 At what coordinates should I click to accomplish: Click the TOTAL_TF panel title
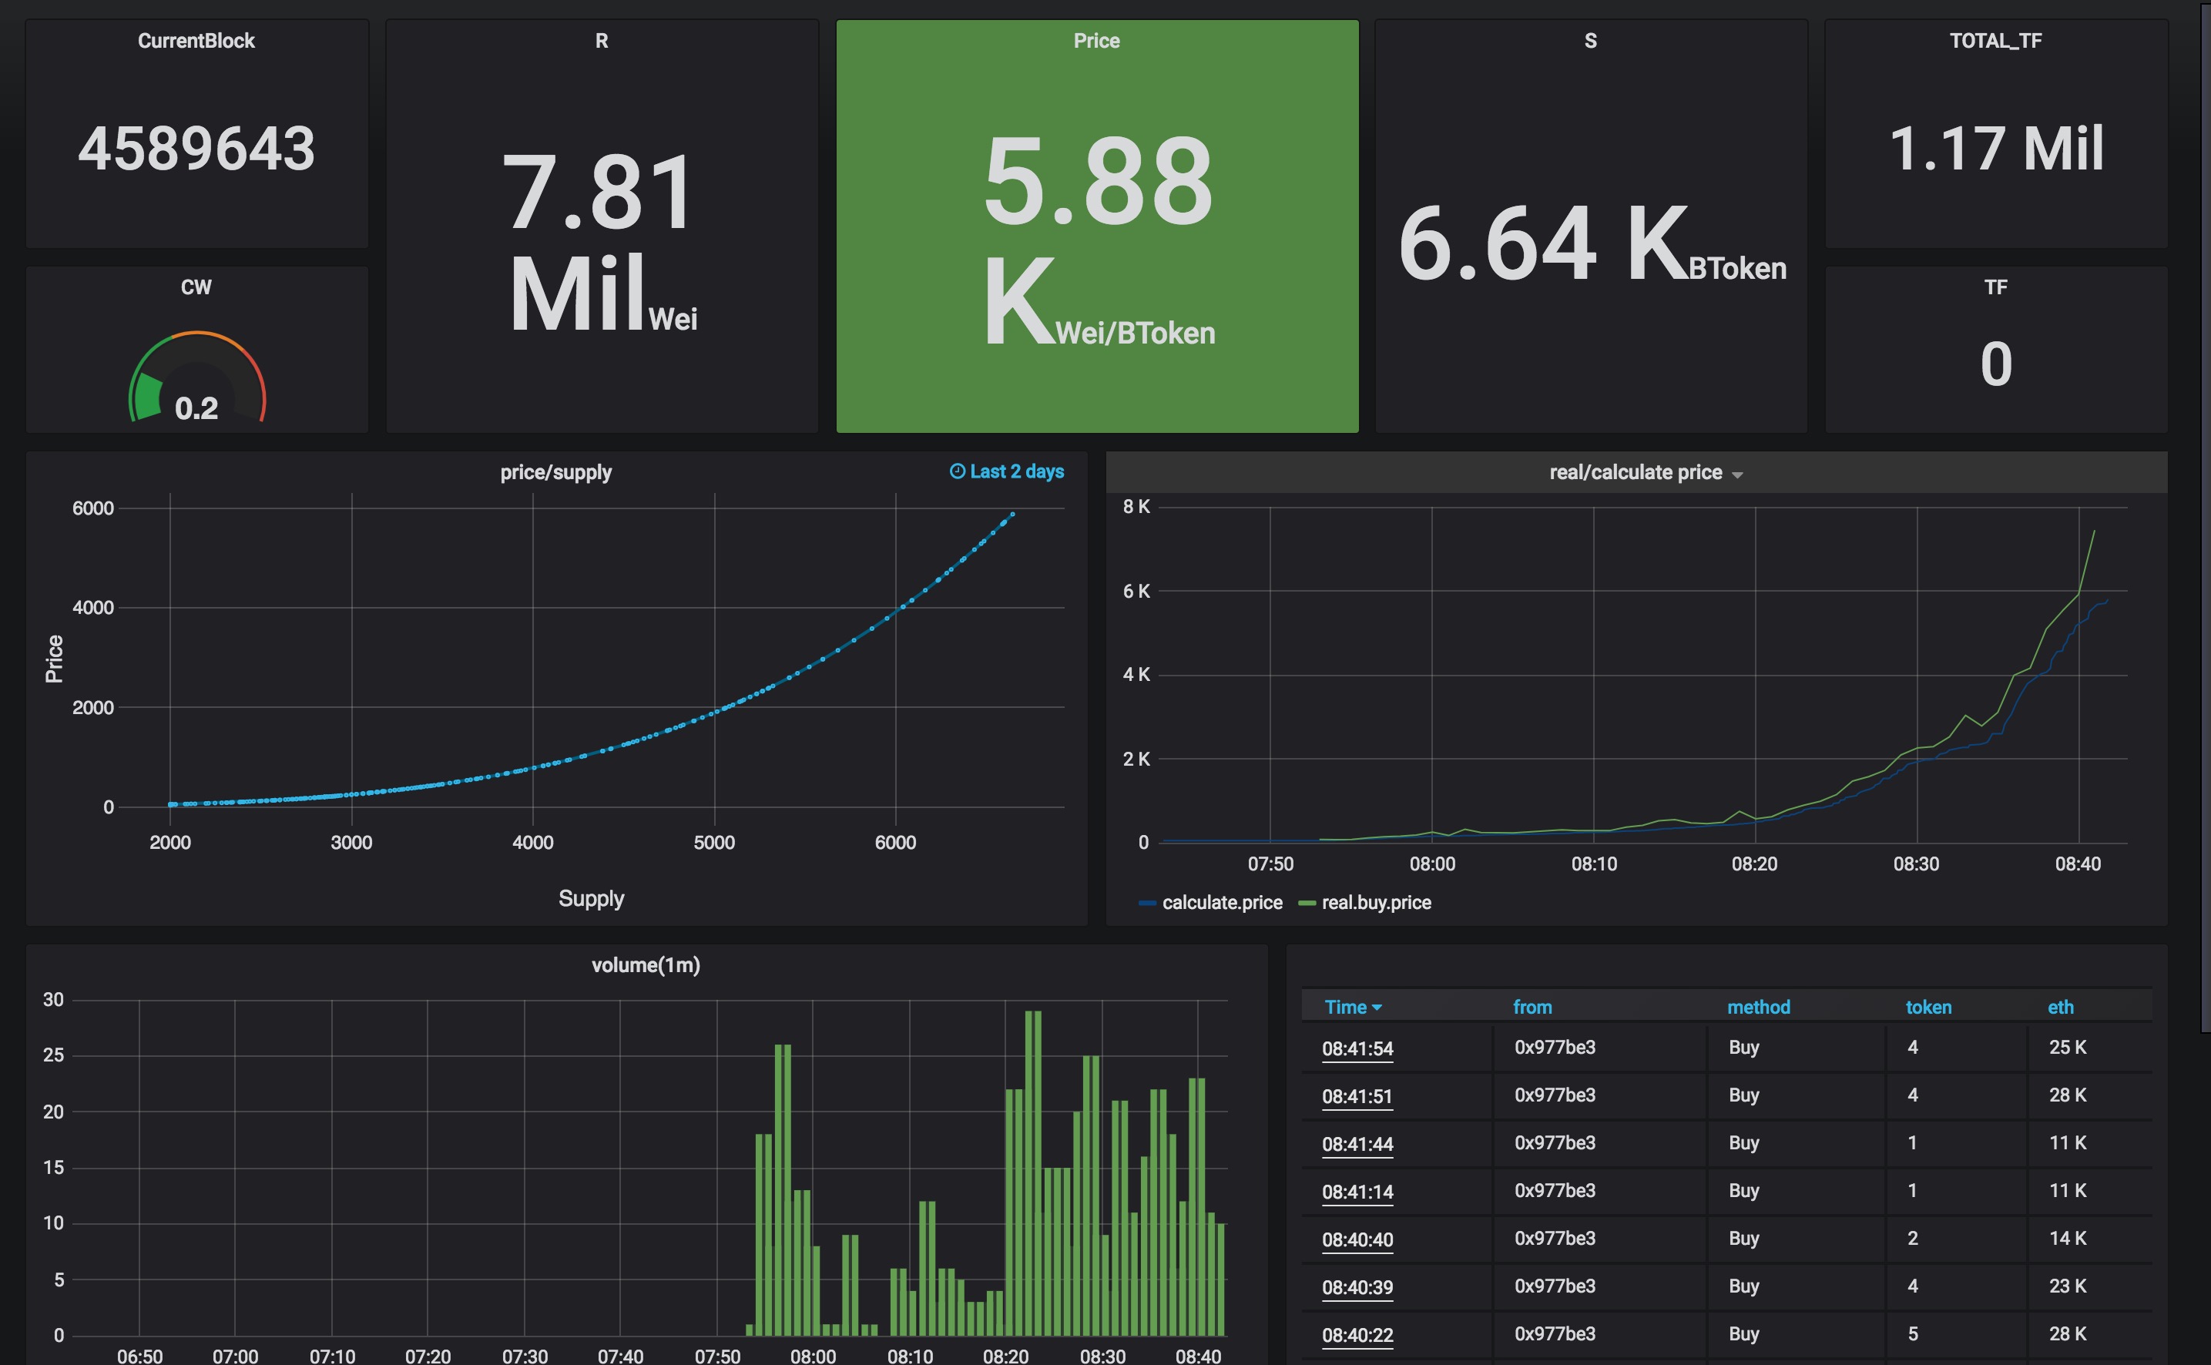click(x=1995, y=41)
